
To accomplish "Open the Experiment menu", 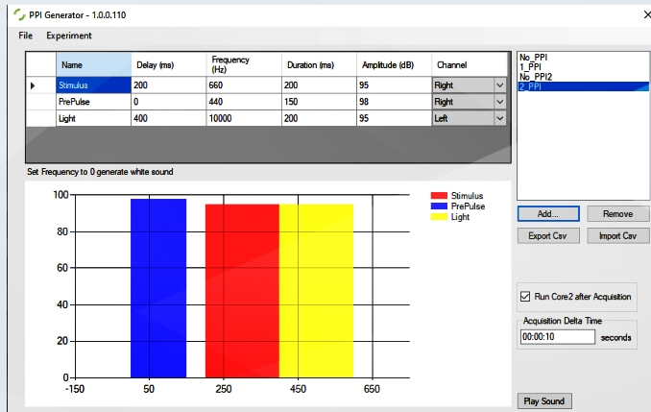I will (x=69, y=36).
